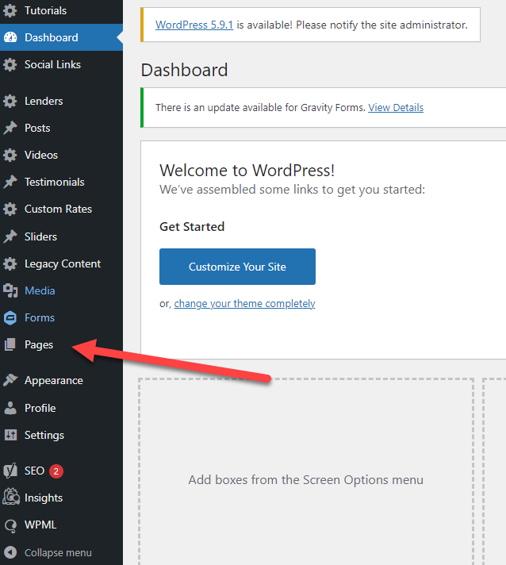Screen dimensions: 506x565
Task: Open the SEO menu item
Action: coord(61,471)
